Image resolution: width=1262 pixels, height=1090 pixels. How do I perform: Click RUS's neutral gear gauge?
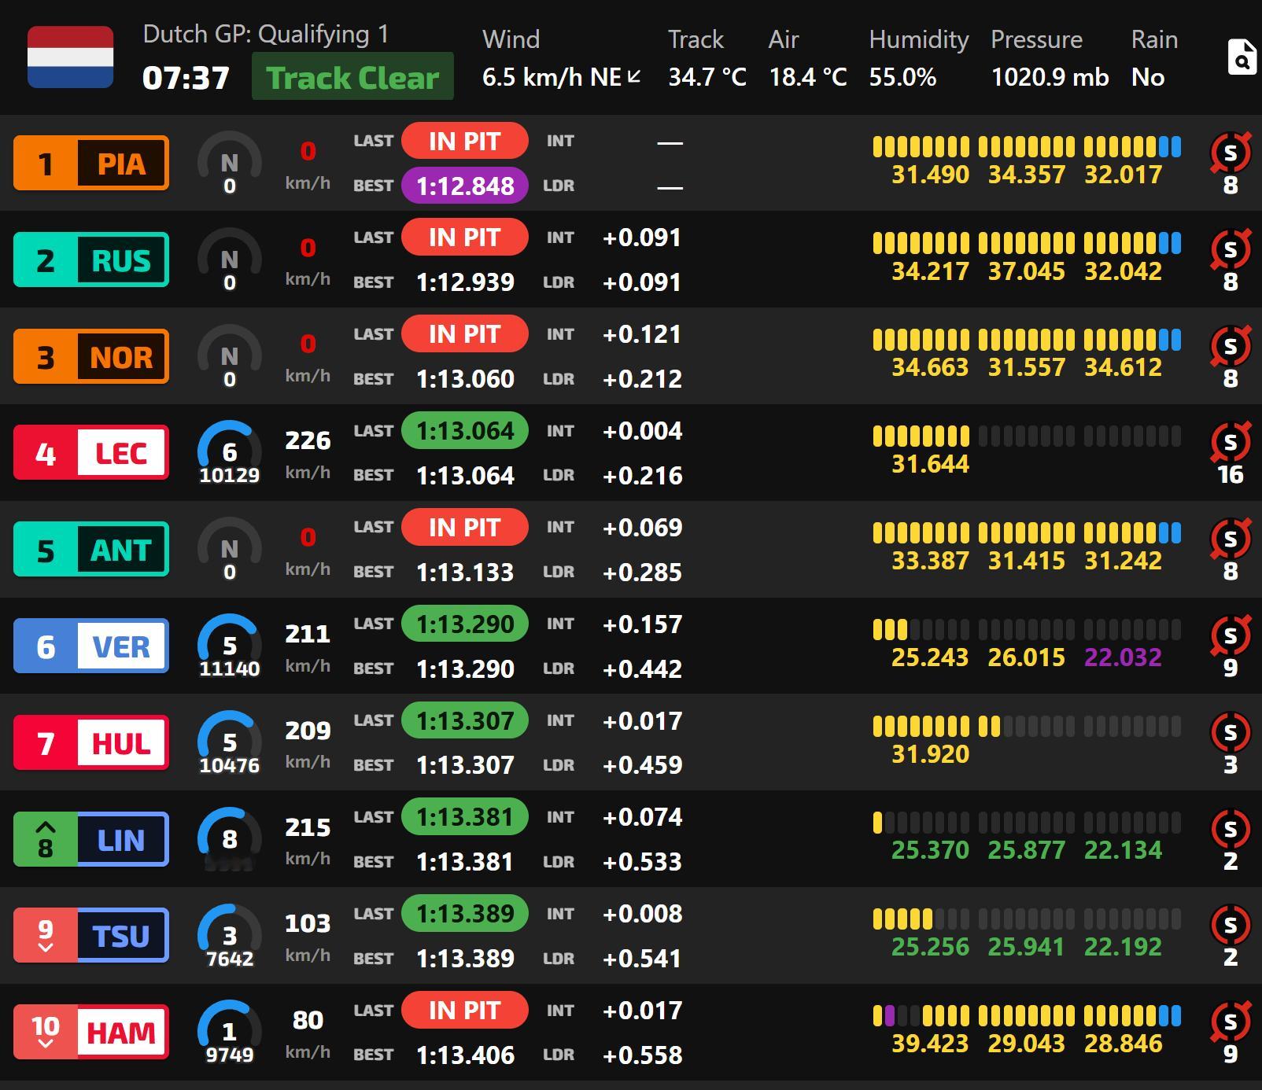point(229,260)
